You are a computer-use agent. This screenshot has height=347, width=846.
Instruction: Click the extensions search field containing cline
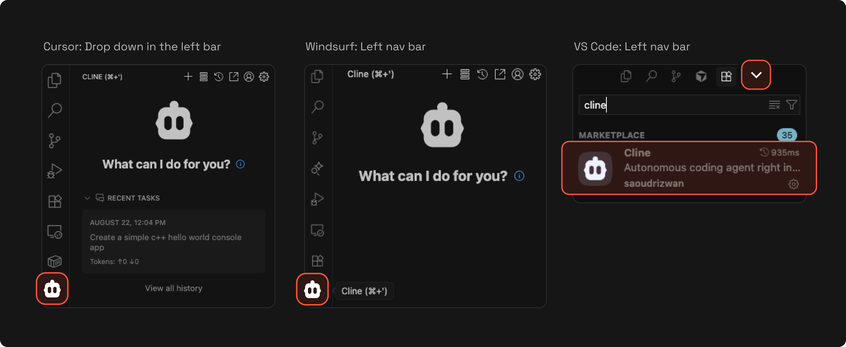[x=670, y=105]
